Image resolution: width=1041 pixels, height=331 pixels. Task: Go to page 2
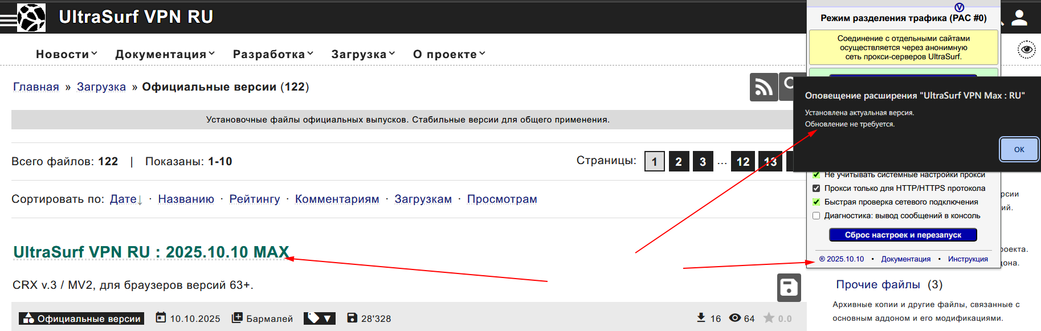click(679, 161)
